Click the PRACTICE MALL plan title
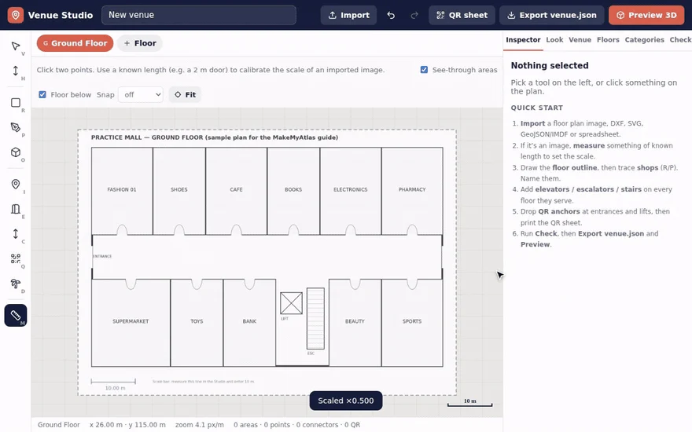692x432 pixels. tap(215, 137)
